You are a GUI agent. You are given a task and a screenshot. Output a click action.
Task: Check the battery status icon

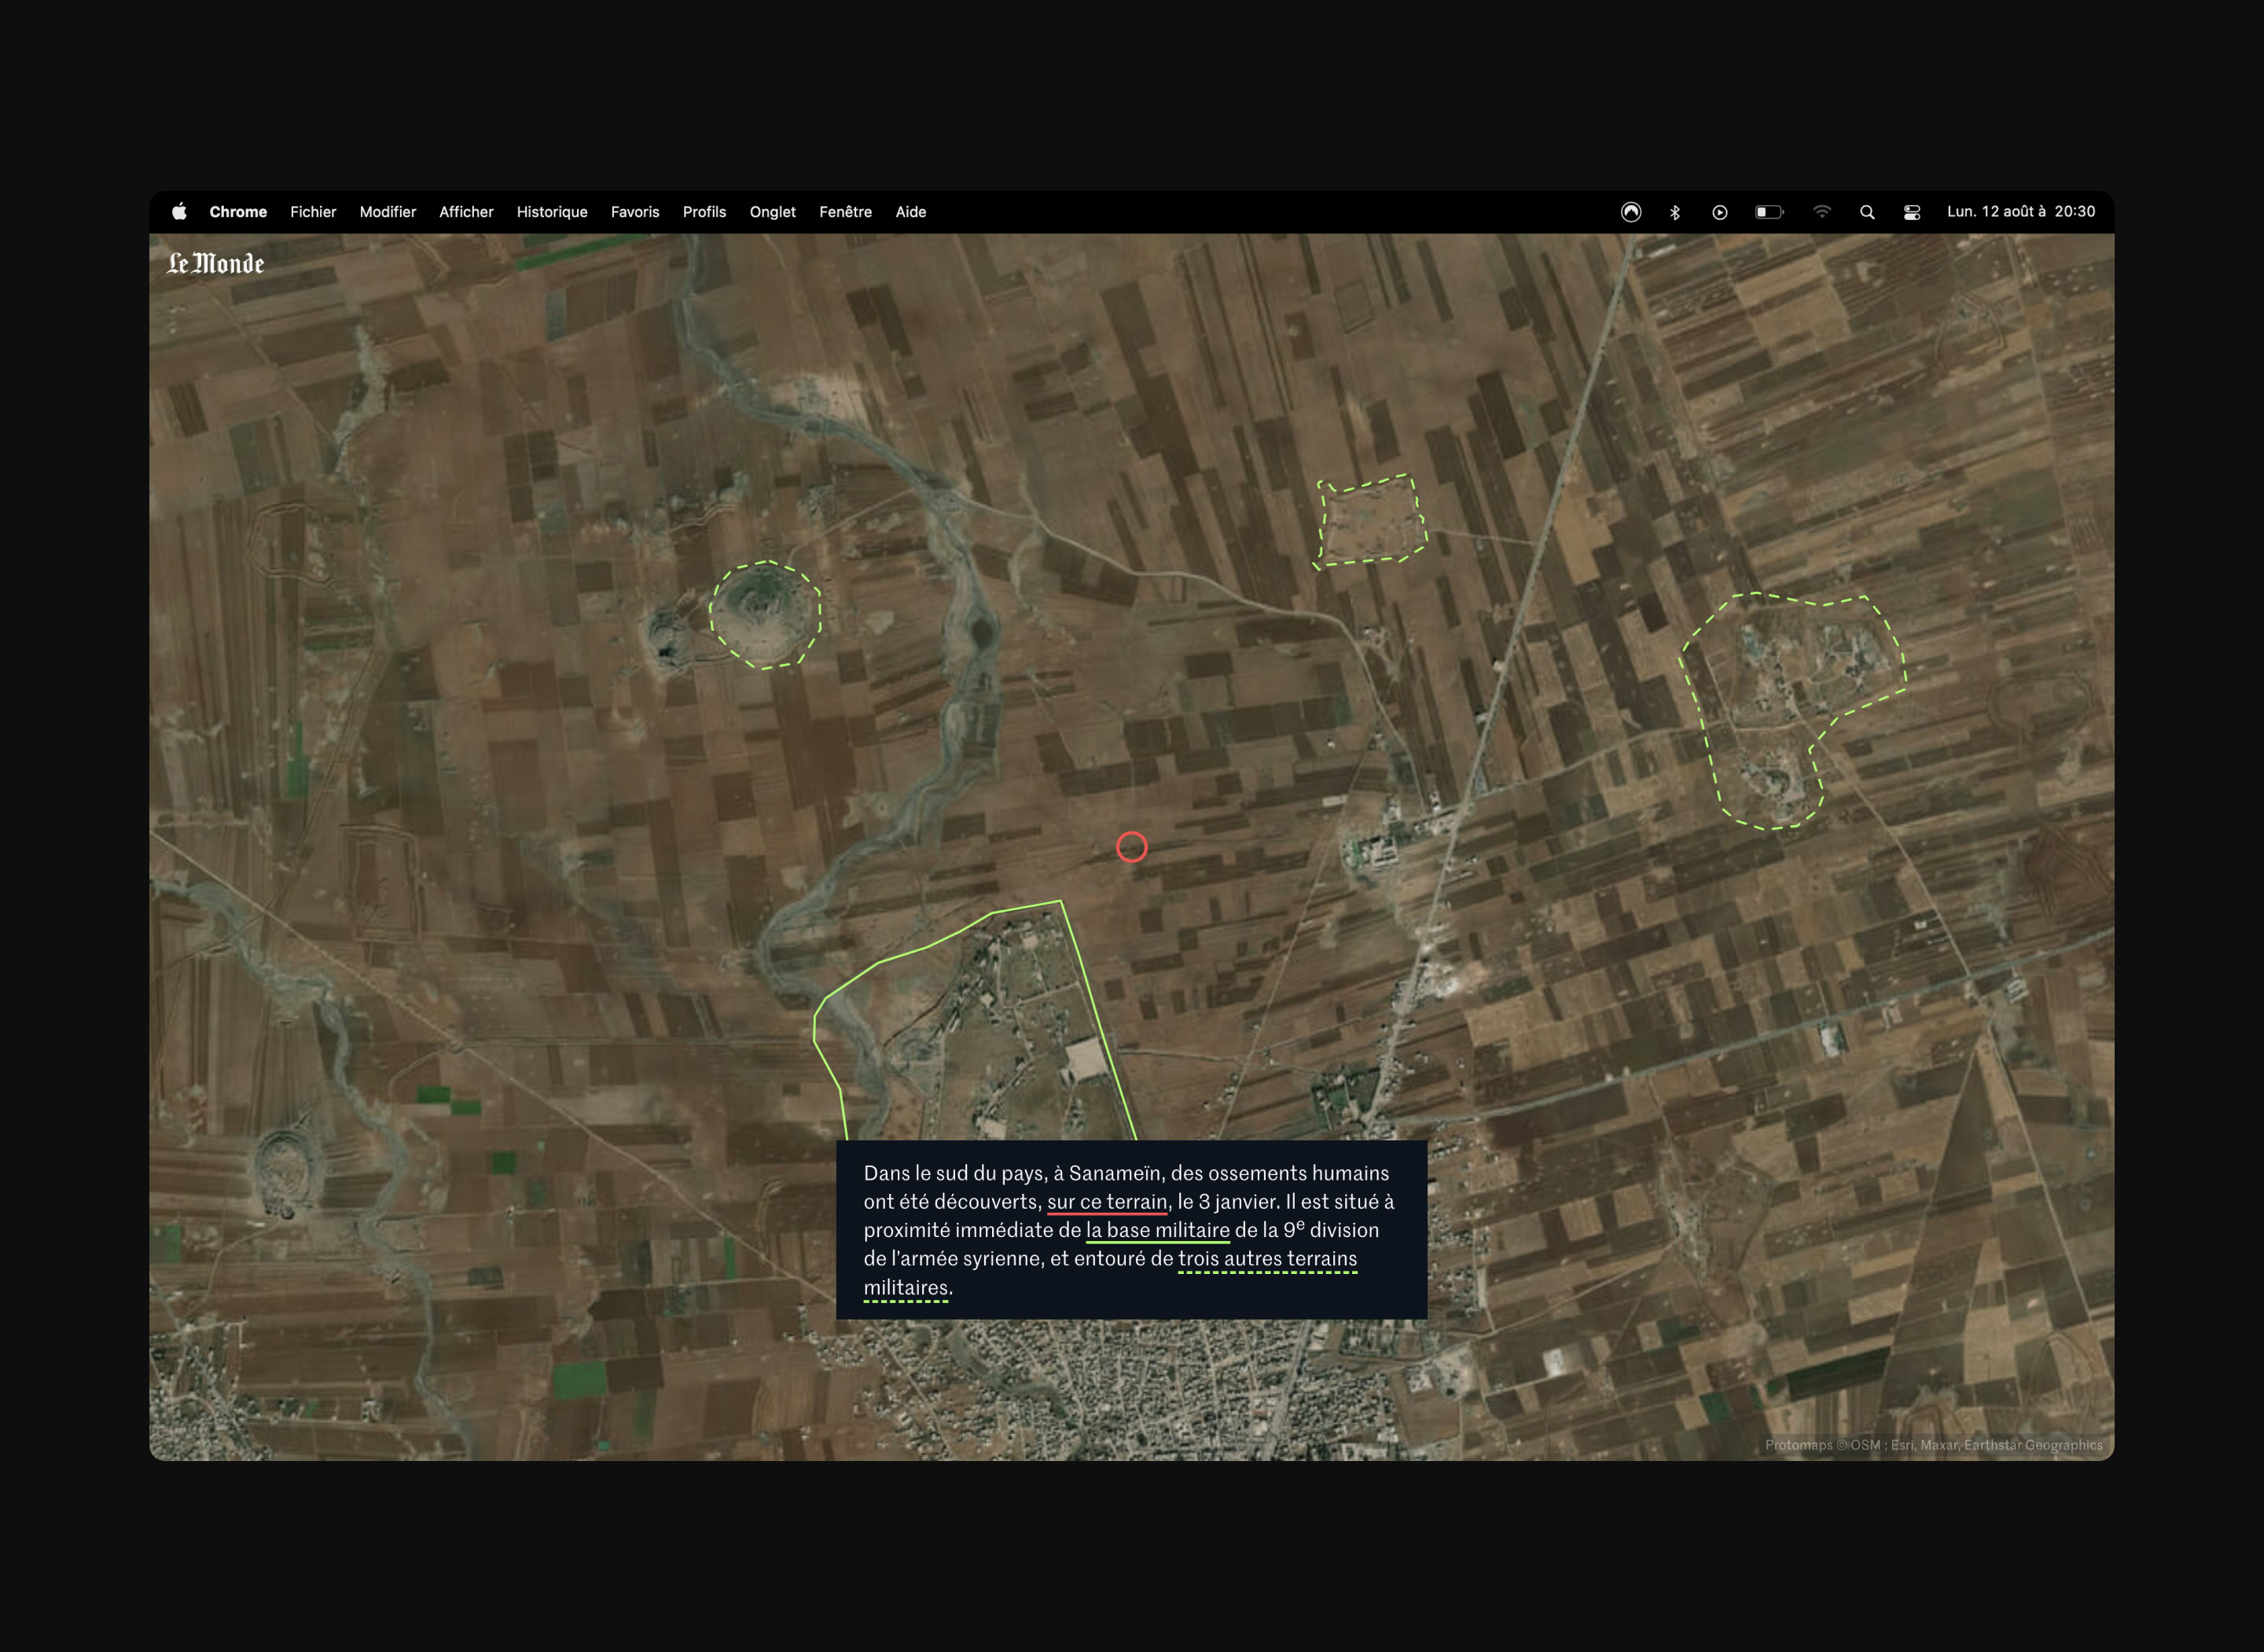coord(1769,212)
